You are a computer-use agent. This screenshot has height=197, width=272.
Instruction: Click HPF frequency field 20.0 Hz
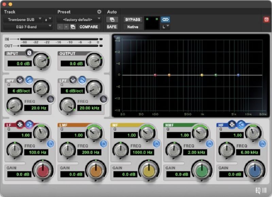pyautogui.click(x=36, y=108)
